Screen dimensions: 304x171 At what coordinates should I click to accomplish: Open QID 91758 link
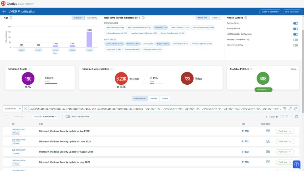pos(245,131)
